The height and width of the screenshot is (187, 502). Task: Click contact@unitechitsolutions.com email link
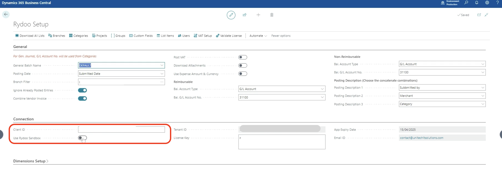[x=421, y=138]
